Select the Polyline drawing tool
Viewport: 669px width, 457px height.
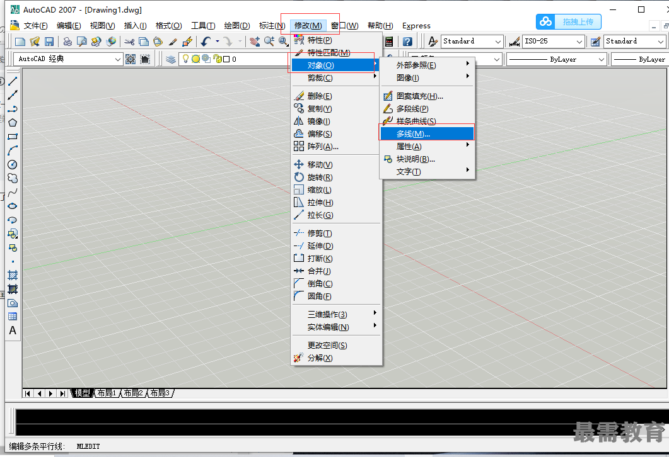tap(13, 109)
